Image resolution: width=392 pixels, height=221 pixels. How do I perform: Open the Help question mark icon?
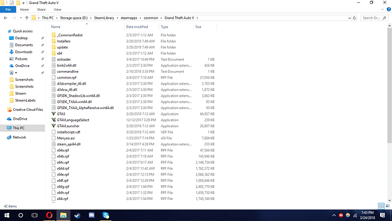[389, 10]
